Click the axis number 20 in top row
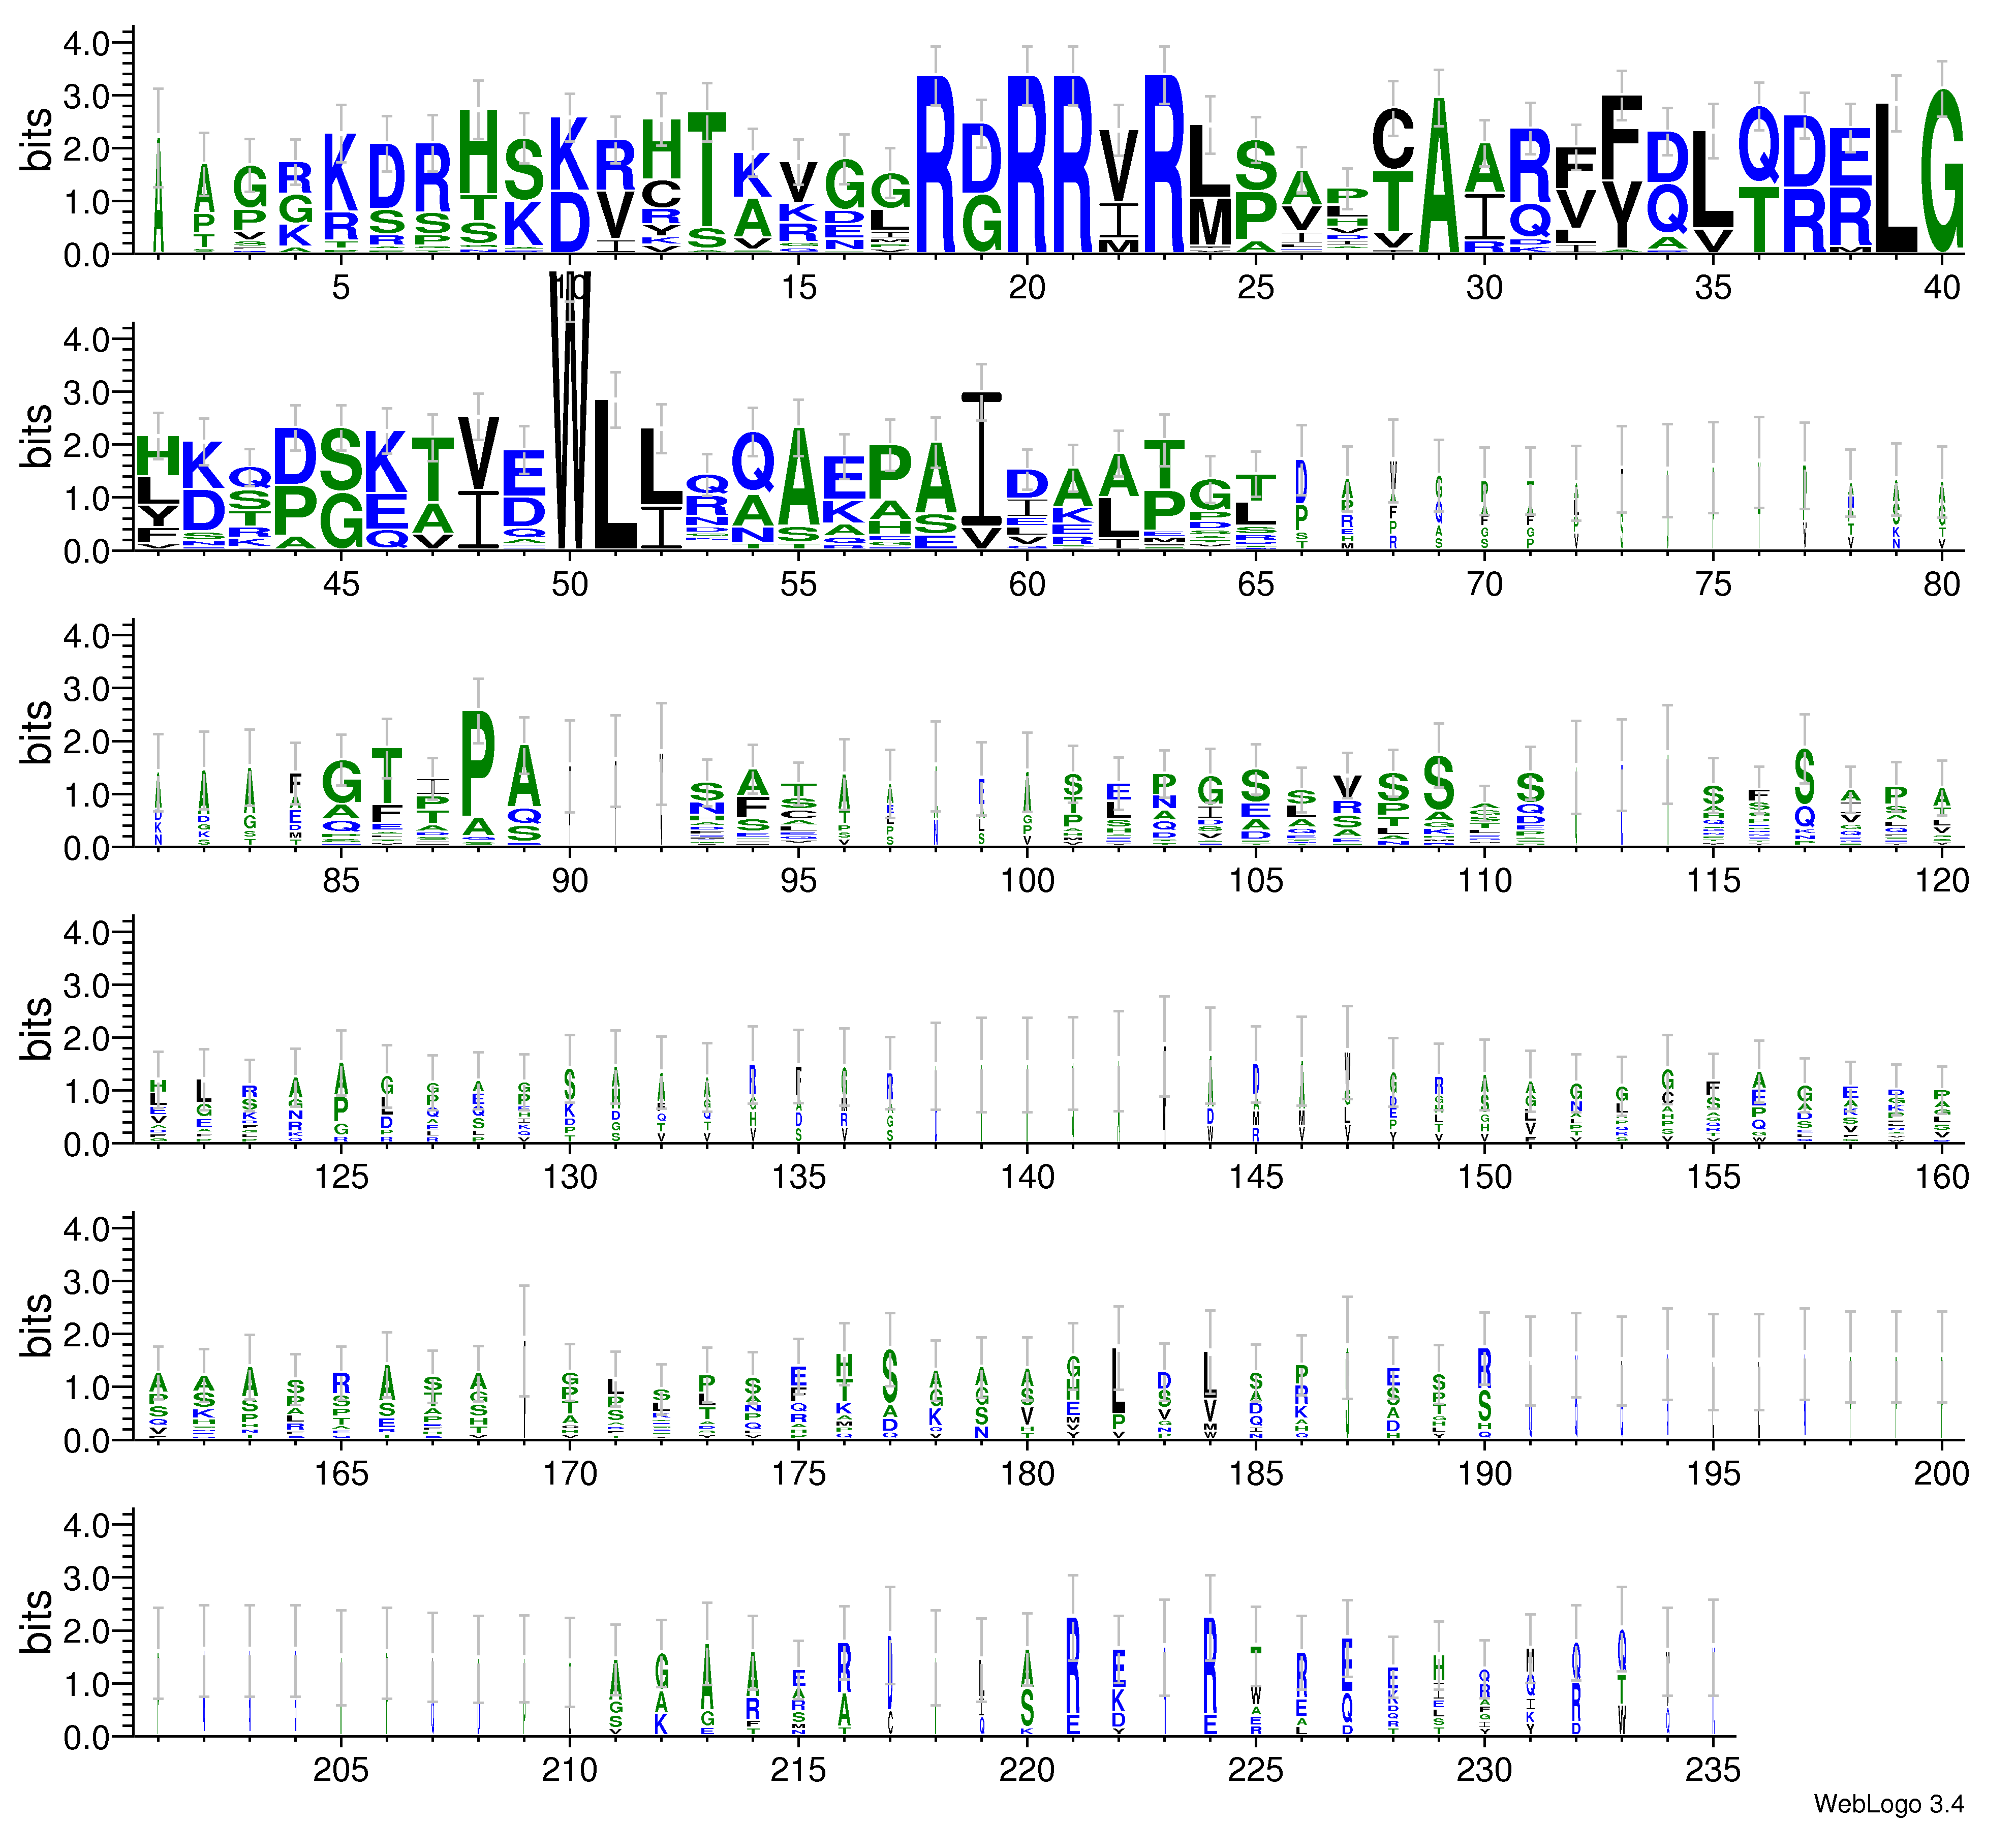The width and height of the screenshot is (2016, 1821). [x=1026, y=288]
